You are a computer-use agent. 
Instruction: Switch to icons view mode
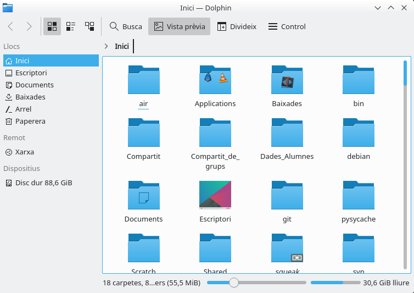point(53,26)
